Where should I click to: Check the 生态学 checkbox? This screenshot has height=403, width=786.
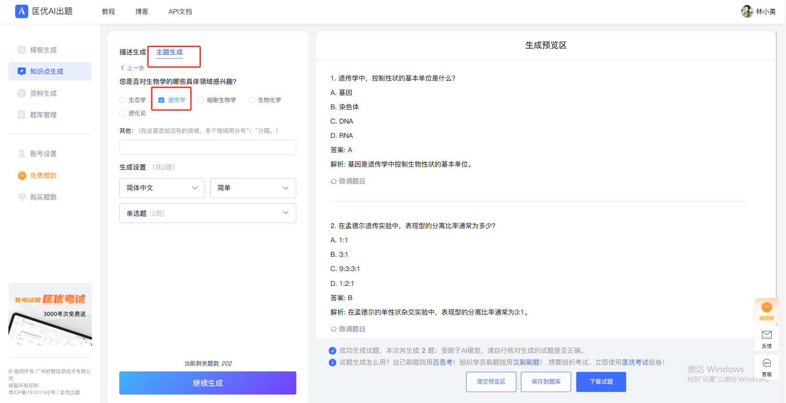(122, 100)
